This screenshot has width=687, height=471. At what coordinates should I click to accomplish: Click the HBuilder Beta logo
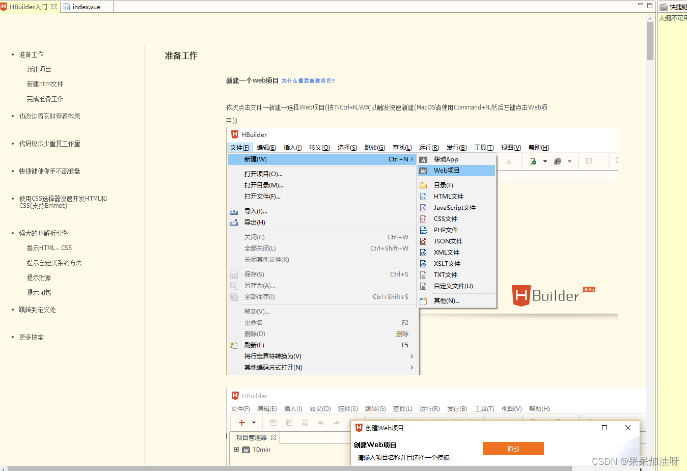pyautogui.click(x=553, y=294)
